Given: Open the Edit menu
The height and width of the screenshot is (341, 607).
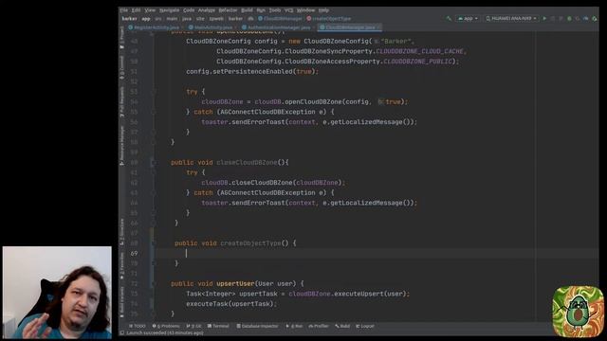Looking at the screenshot, I should click(136, 10).
